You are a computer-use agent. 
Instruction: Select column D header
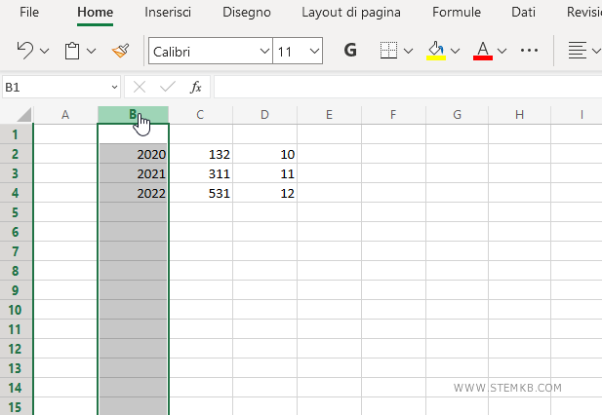pyautogui.click(x=264, y=115)
